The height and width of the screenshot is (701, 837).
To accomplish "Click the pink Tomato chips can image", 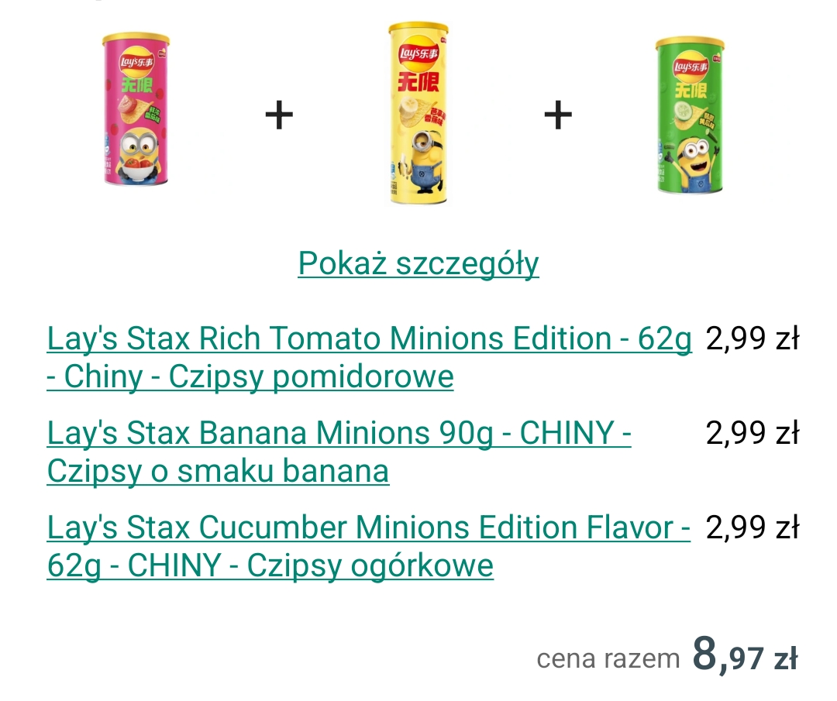I will pyautogui.click(x=136, y=108).
